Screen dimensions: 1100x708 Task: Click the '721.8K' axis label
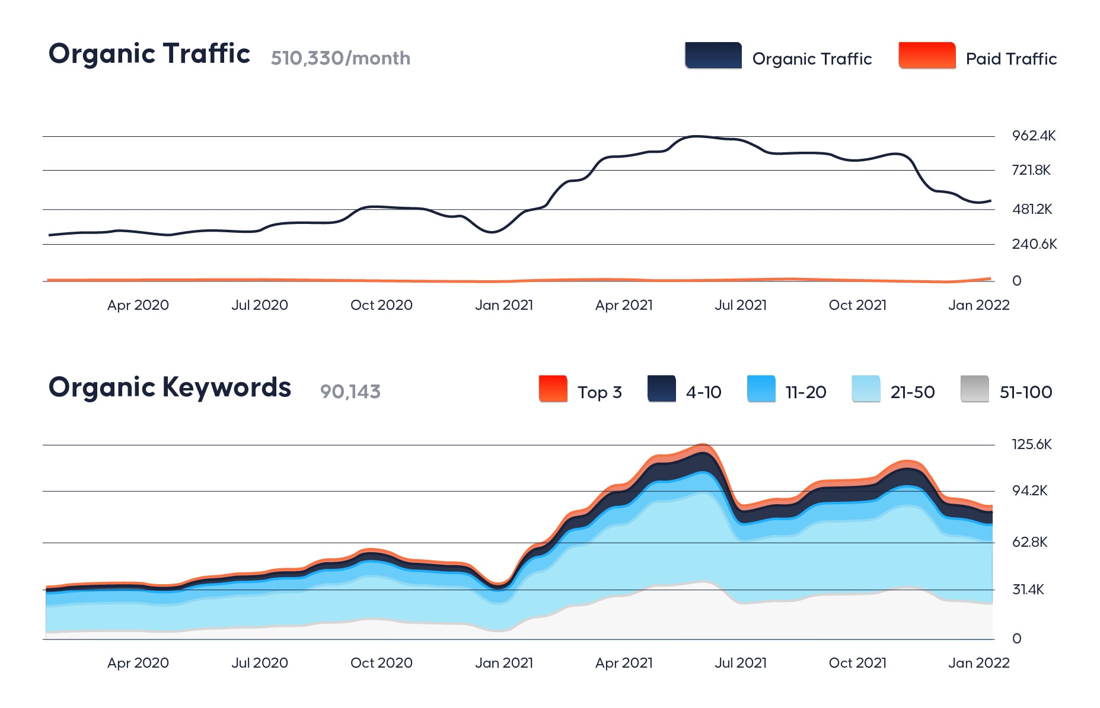coord(1031,170)
